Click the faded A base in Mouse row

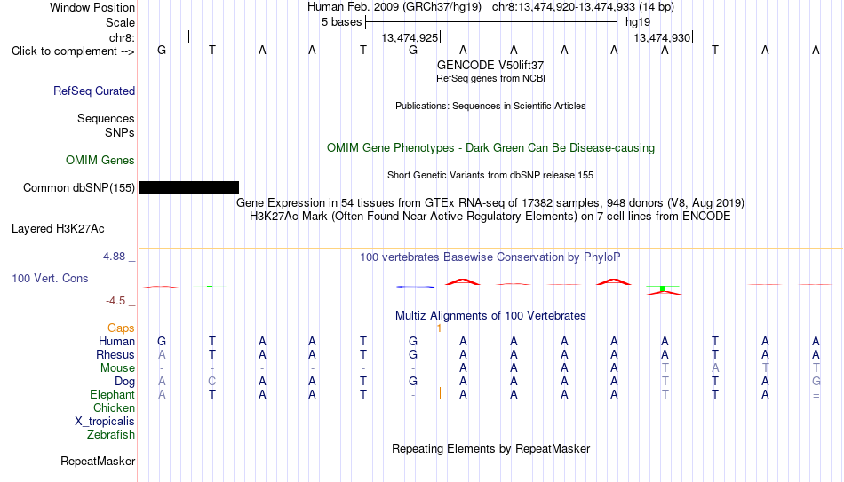click(715, 368)
